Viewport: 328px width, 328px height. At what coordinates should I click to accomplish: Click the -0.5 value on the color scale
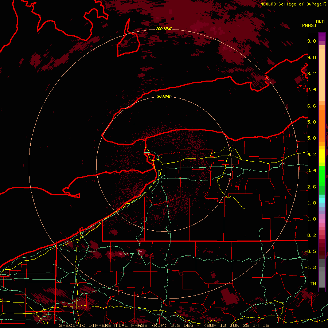coord(310,251)
